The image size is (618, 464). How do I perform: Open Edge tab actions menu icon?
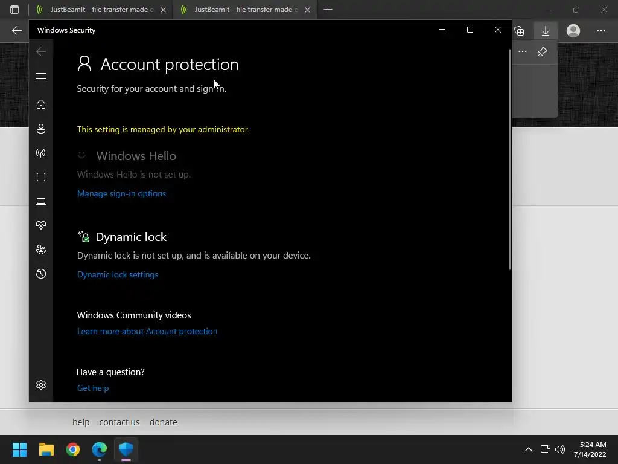(14, 10)
